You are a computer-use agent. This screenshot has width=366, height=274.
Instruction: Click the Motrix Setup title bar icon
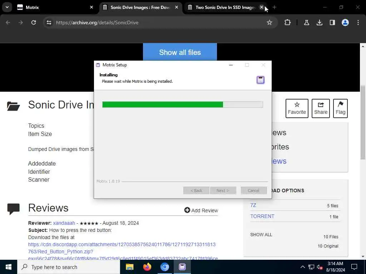coord(98,65)
